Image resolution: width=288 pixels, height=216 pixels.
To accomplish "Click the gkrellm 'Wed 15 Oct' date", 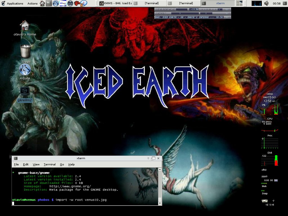I will pos(269,97).
